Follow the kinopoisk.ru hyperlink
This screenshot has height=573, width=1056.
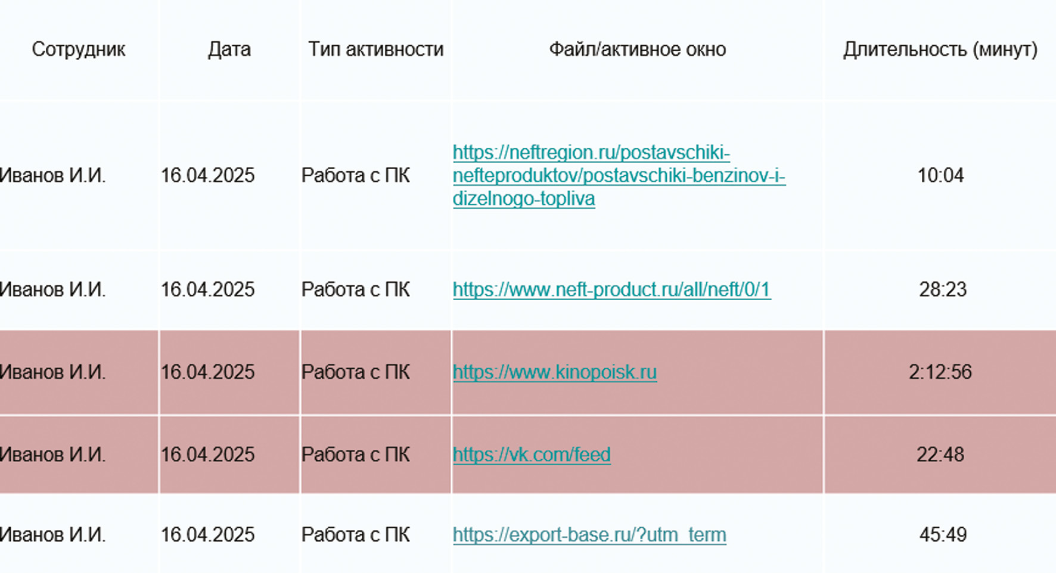pyautogui.click(x=554, y=372)
